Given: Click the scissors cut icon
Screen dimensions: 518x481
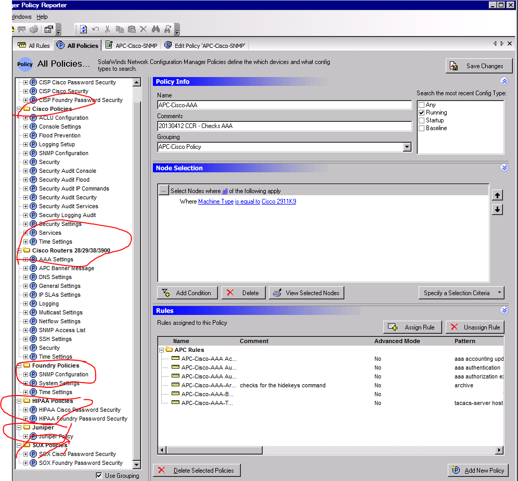Looking at the screenshot, I should [x=107, y=29].
